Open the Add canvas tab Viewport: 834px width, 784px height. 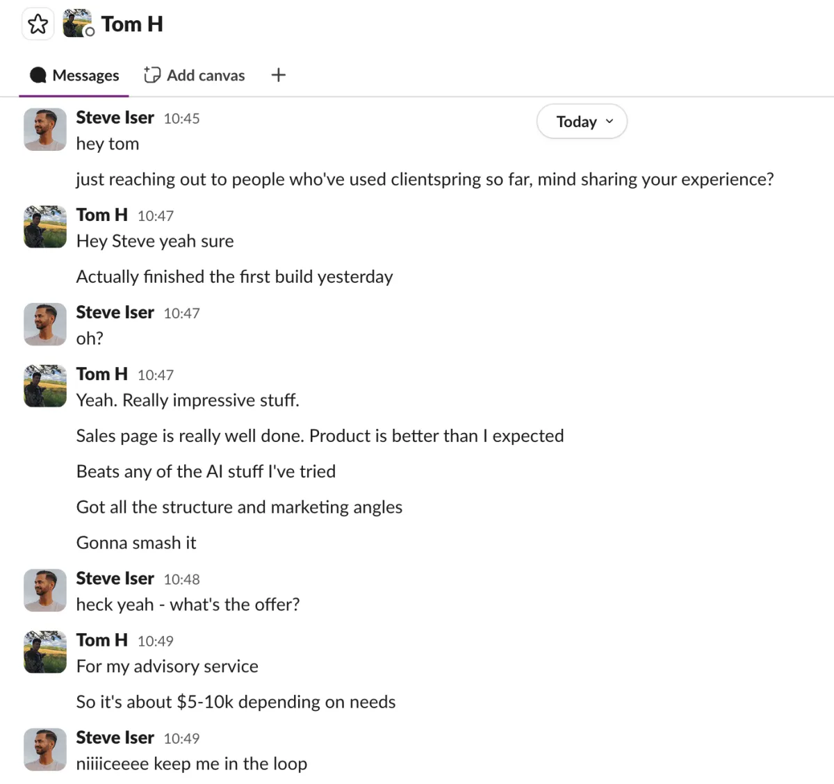195,75
